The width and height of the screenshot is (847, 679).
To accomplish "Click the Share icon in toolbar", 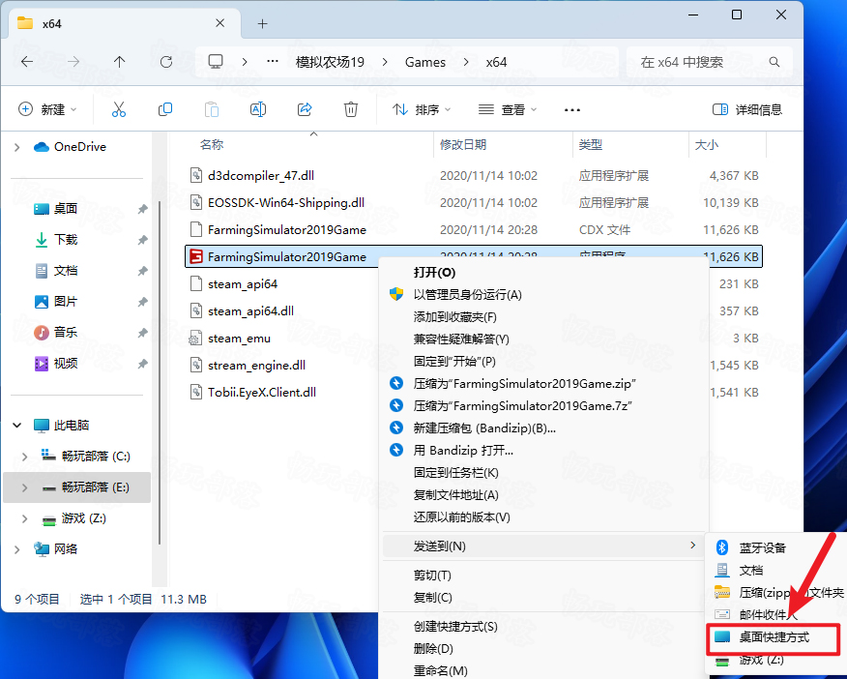I will click(x=305, y=109).
